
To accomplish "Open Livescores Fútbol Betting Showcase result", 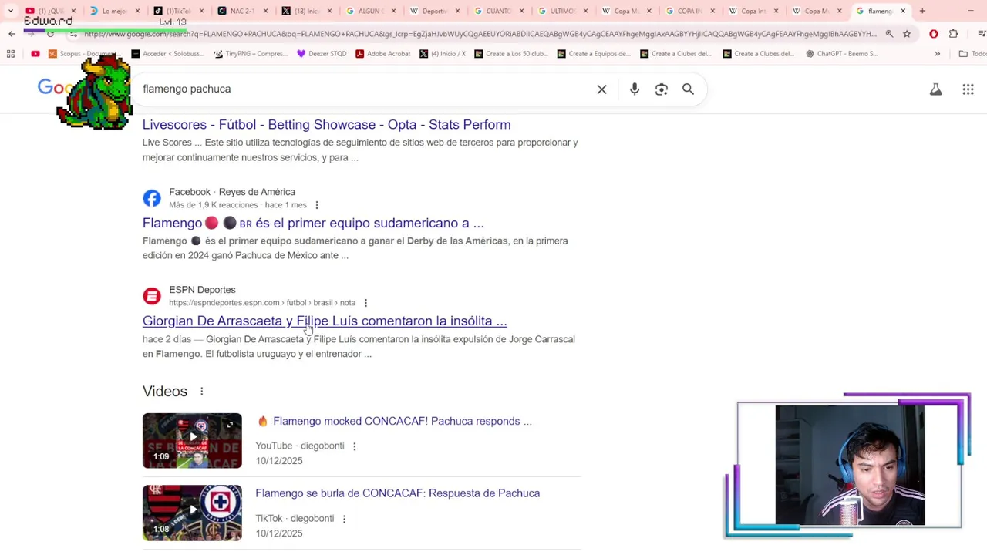I will [326, 125].
